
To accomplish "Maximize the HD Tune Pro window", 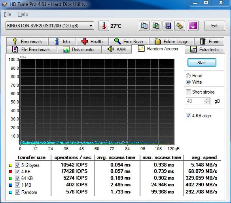I will click(x=206, y=3).
